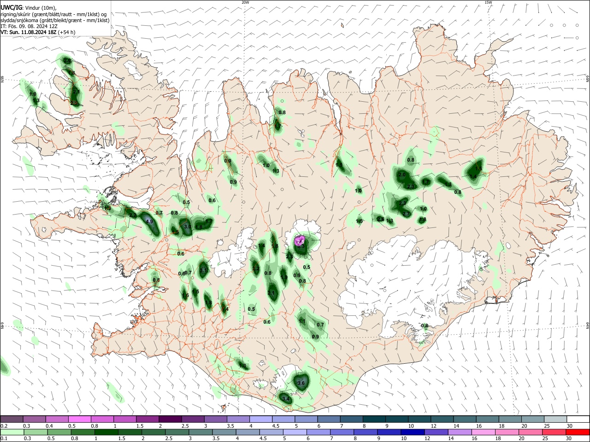Select the '0.2' label on snow scale
Viewport: 590px width, 442px height.
(x=3, y=426)
